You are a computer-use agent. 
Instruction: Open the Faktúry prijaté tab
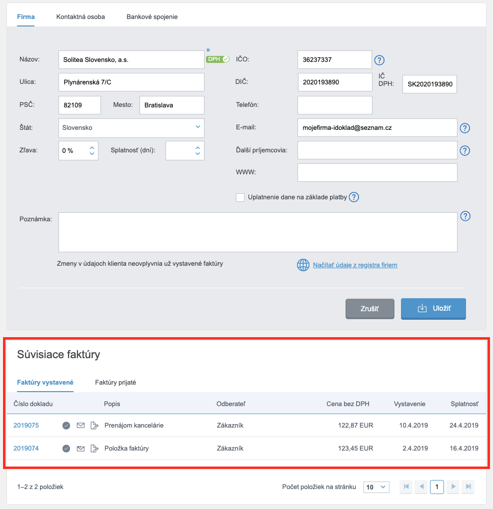point(115,383)
